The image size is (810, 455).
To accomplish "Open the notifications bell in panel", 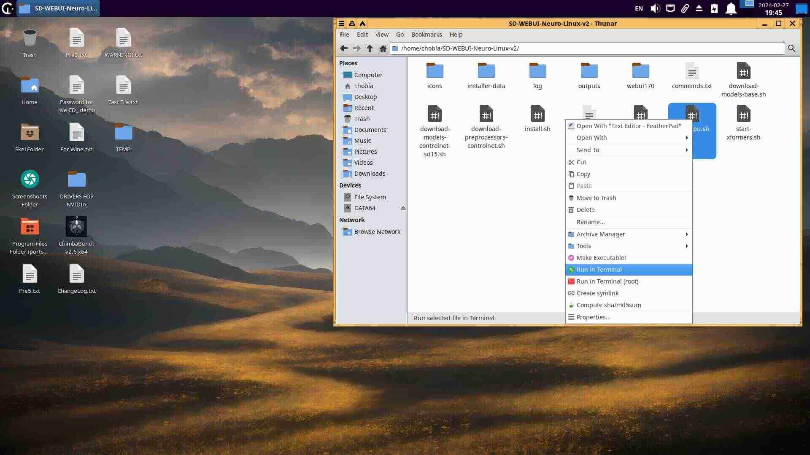I will point(731,8).
